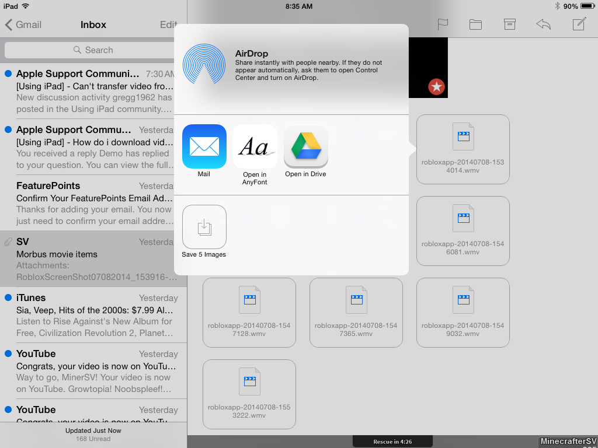Open attachment robloxapp-20140708-1553222.wmv
598x448 pixels.
point(249,394)
